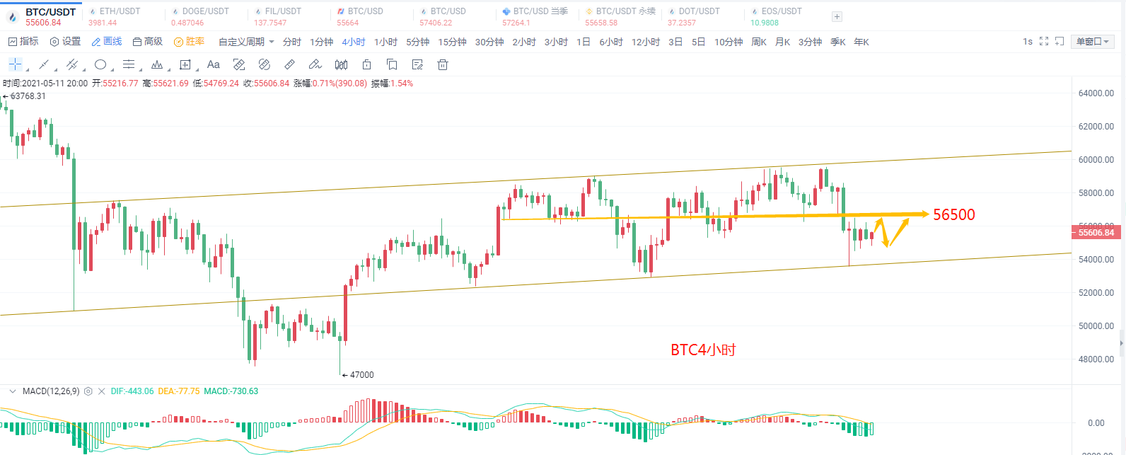Open the 指标 indicators menu

point(23,42)
